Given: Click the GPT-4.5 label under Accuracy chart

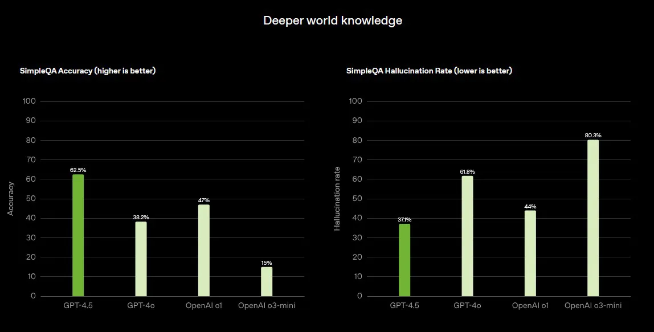Looking at the screenshot, I should pos(78,306).
